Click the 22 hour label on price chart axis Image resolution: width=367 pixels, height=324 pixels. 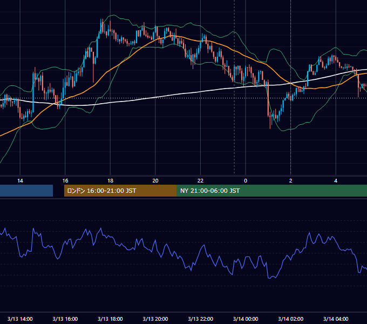click(x=200, y=181)
